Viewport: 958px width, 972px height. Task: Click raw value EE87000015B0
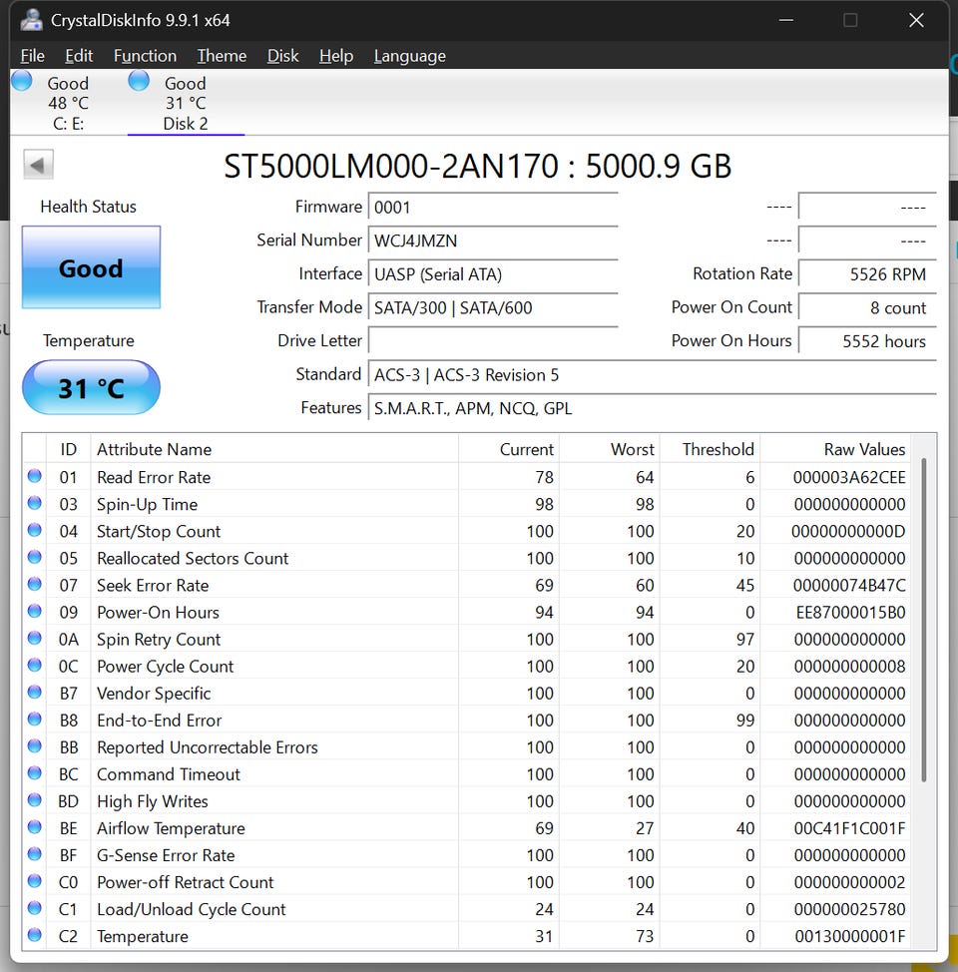[x=850, y=613]
